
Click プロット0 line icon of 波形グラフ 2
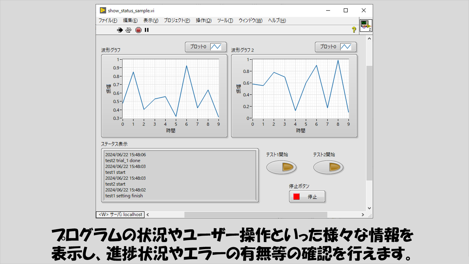coord(346,47)
